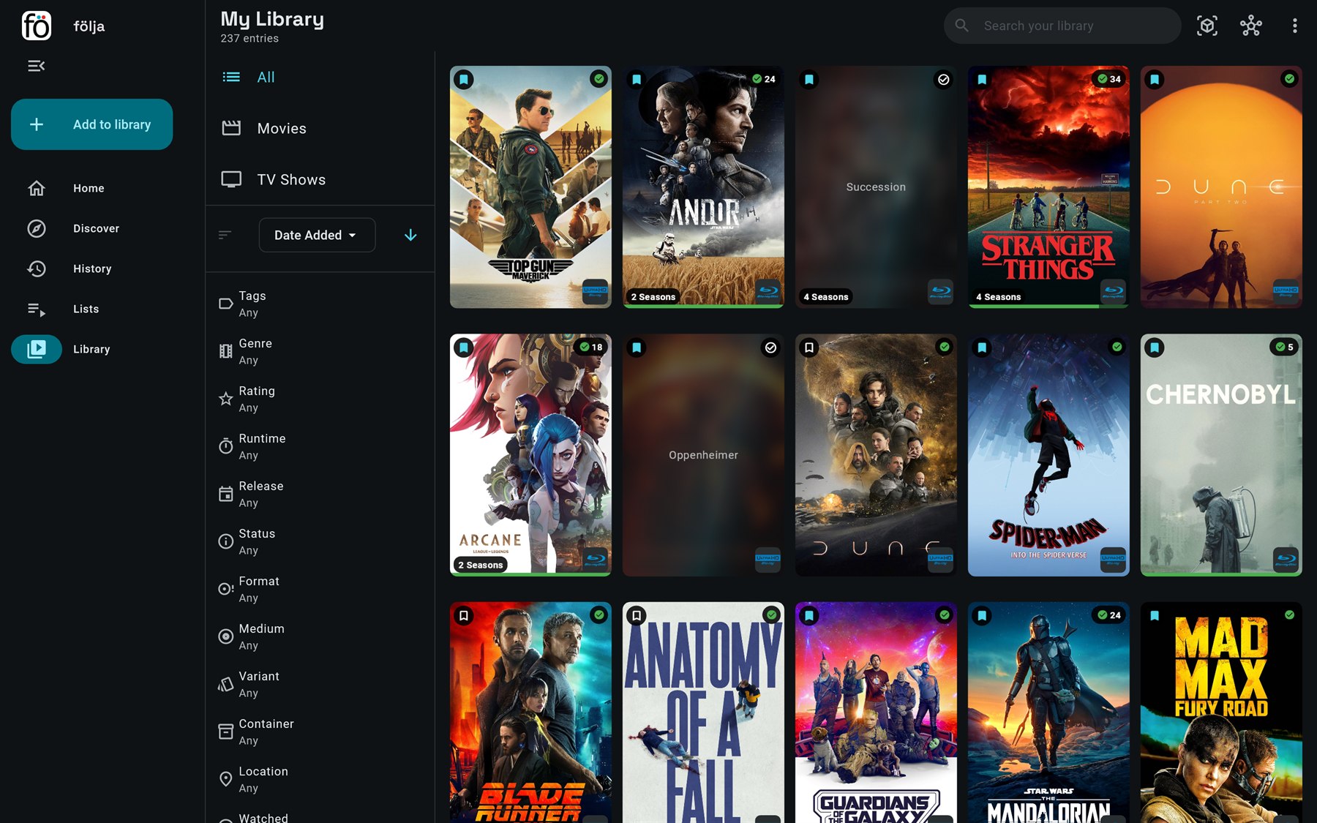Image resolution: width=1317 pixels, height=823 pixels.
Task: Open the graph network view icon
Action: [x=1251, y=26]
